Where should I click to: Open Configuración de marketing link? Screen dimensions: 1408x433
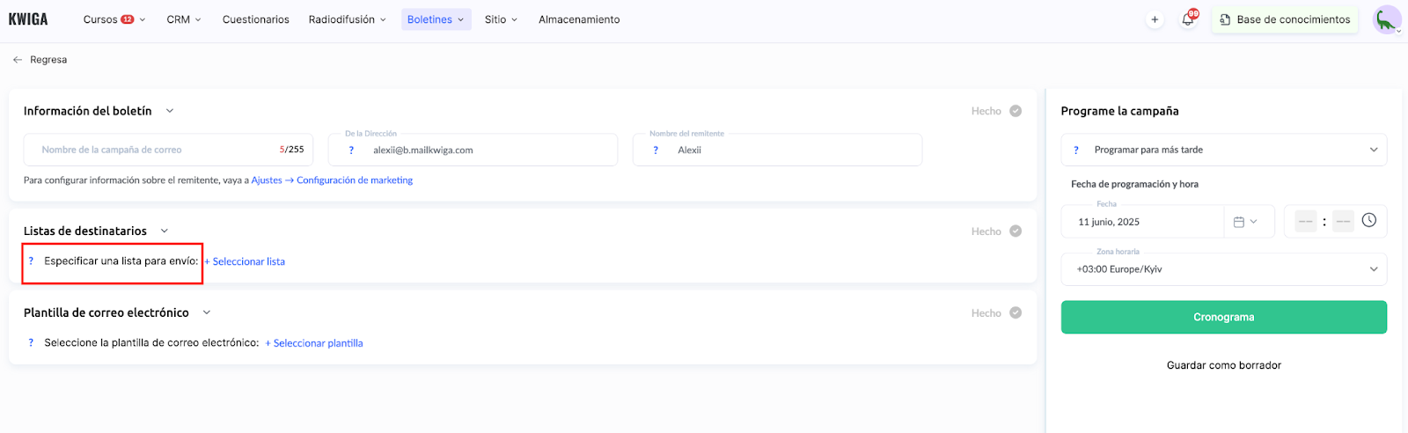(355, 180)
